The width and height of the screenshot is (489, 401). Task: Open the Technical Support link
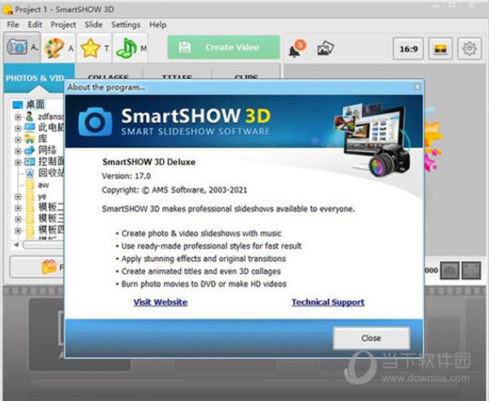point(328,303)
